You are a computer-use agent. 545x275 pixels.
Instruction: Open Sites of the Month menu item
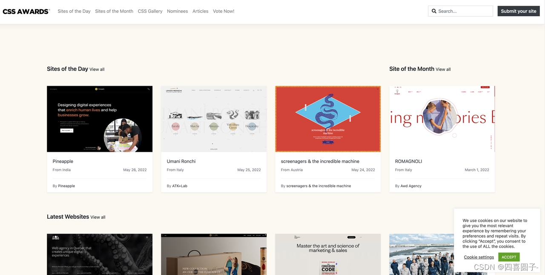(114, 11)
